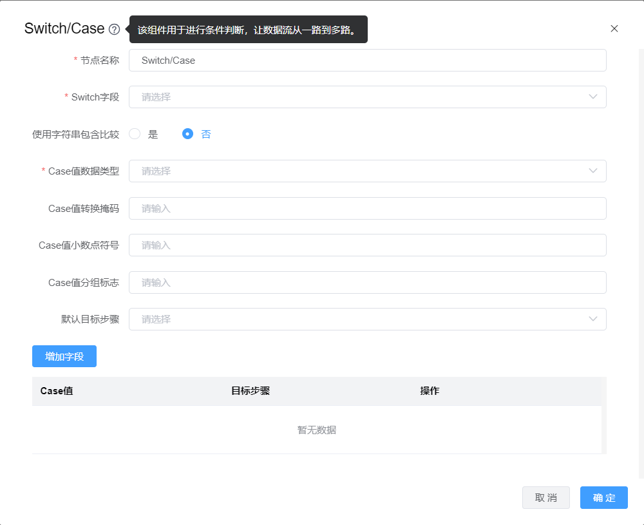This screenshot has width=644, height=525.
Task: Click the 节点名称 input field
Action: coord(367,61)
